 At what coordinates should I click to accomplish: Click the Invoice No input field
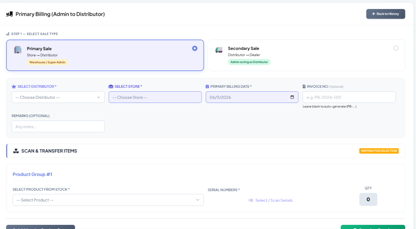click(349, 97)
